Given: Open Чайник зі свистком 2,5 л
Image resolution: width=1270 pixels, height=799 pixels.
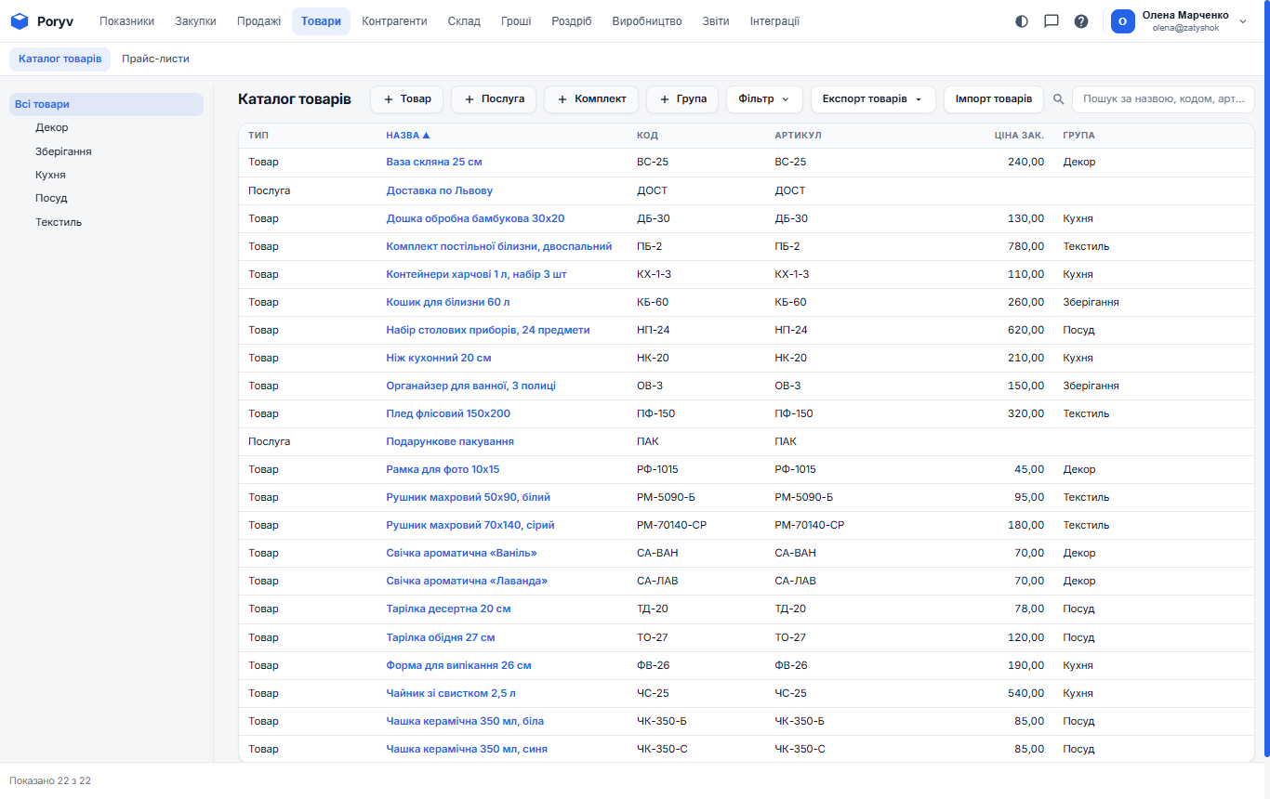Looking at the screenshot, I should point(451,693).
